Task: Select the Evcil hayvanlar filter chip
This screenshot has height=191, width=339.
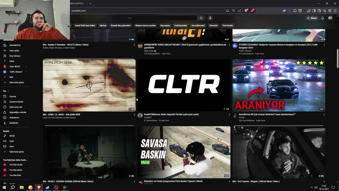Action: 181,25
